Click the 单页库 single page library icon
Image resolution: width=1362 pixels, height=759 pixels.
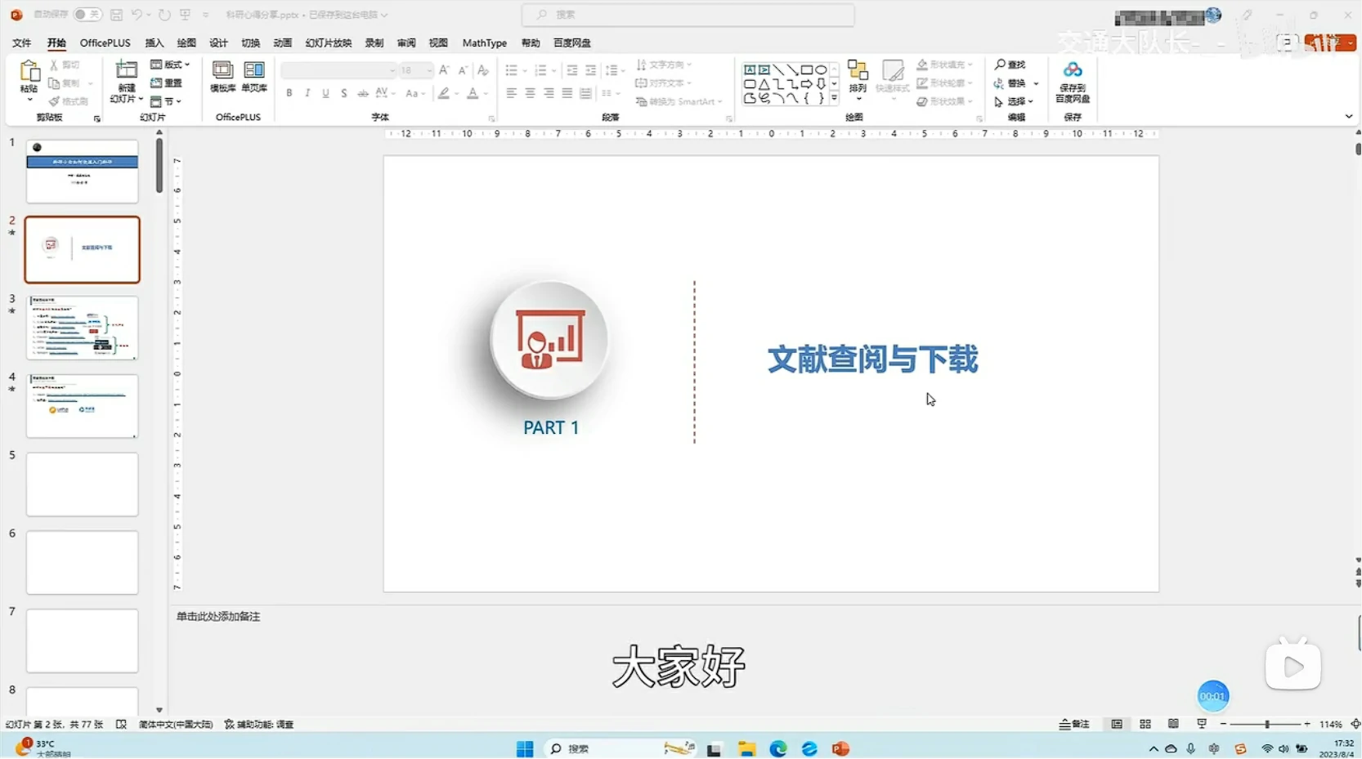(x=254, y=71)
